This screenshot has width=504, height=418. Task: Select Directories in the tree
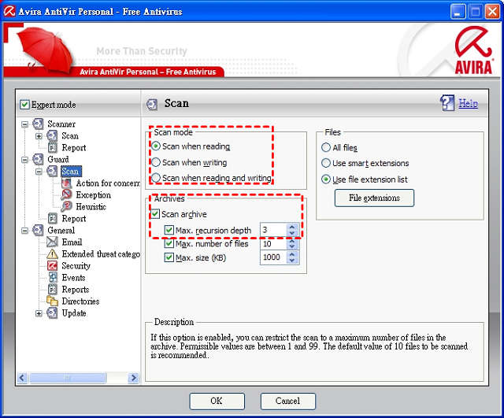click(80, 301)
